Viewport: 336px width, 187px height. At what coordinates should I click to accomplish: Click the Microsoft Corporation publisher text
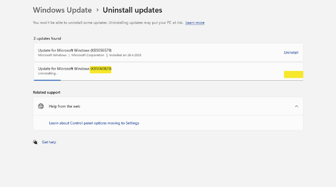point(88,55)
